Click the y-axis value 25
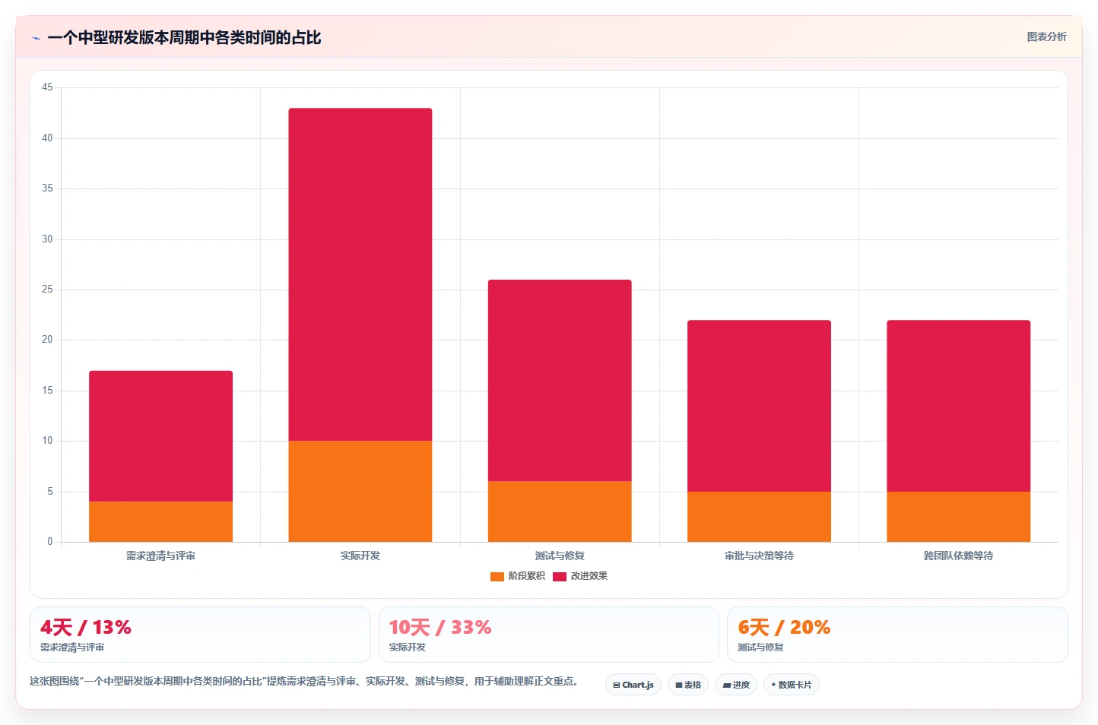The width and height of the screenshot is (1098, 725). tap(47, 290)
